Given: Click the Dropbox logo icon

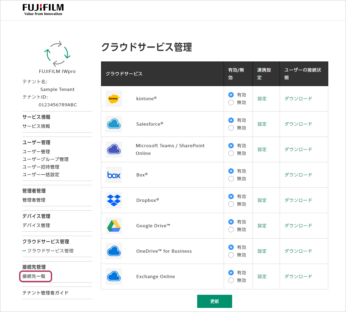Looking at the screenshot, I should click(x=114, y=200).
